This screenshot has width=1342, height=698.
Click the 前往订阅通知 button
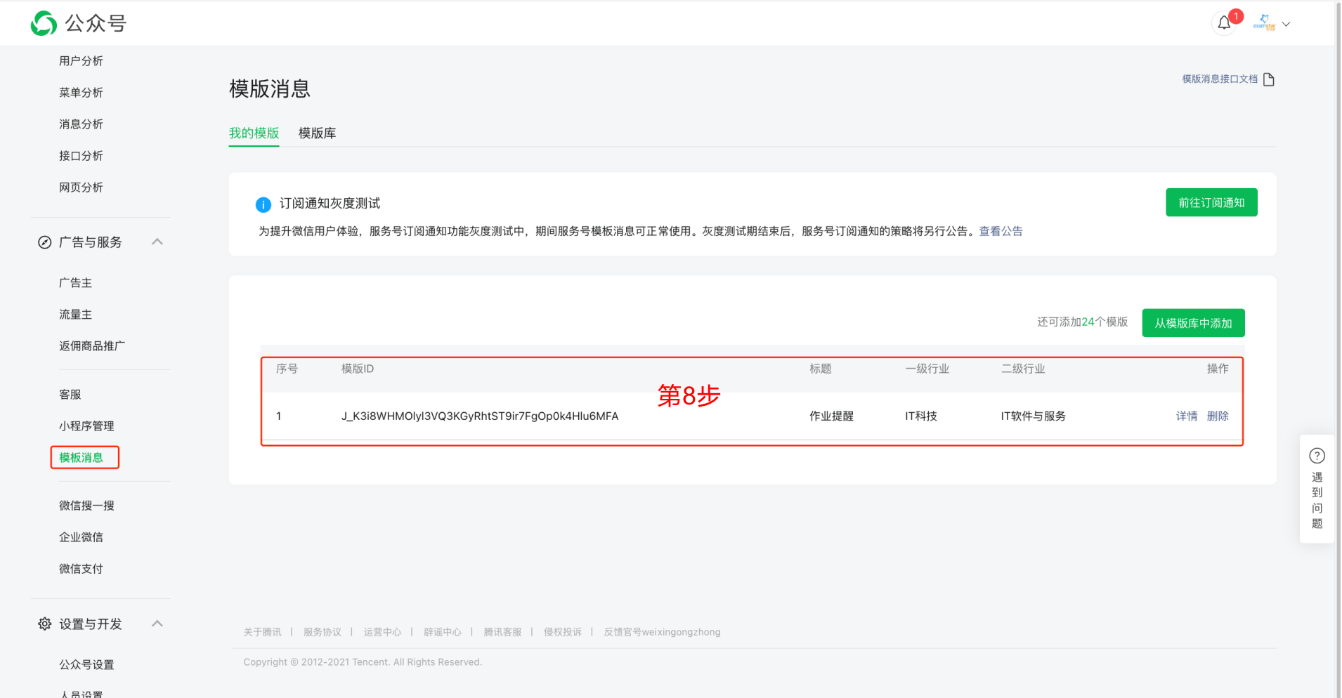[1211, 202]
